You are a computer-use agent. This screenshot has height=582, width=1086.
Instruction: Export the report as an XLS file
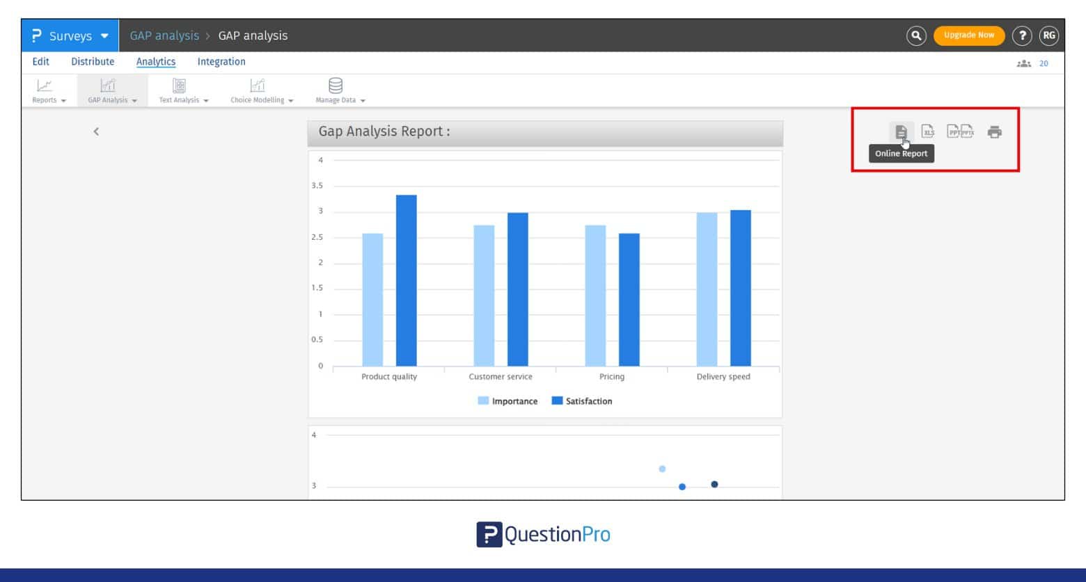click(x=927, y=131)
